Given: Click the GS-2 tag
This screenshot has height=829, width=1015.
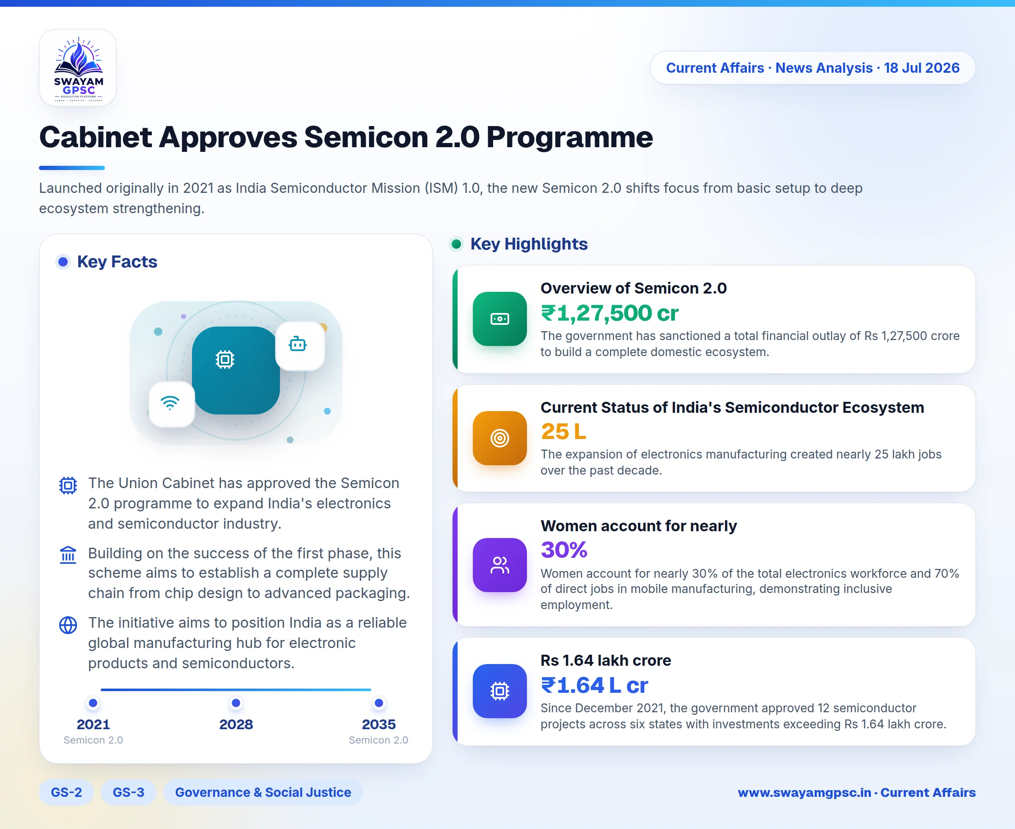Looking at the screenshot, I should pyautogui.click(x=66, y=792).
